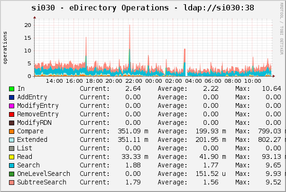Click the 'AddEntry' legend label
Image resolution: width=286 pixels, height=192 pixels.
click(32, 97)
